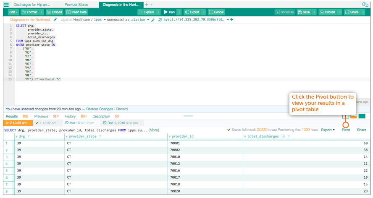Image resolution: width=373 pixels, height=198 pixels.
Task: Open the hamburger main menu
Action: coord(6,5)
